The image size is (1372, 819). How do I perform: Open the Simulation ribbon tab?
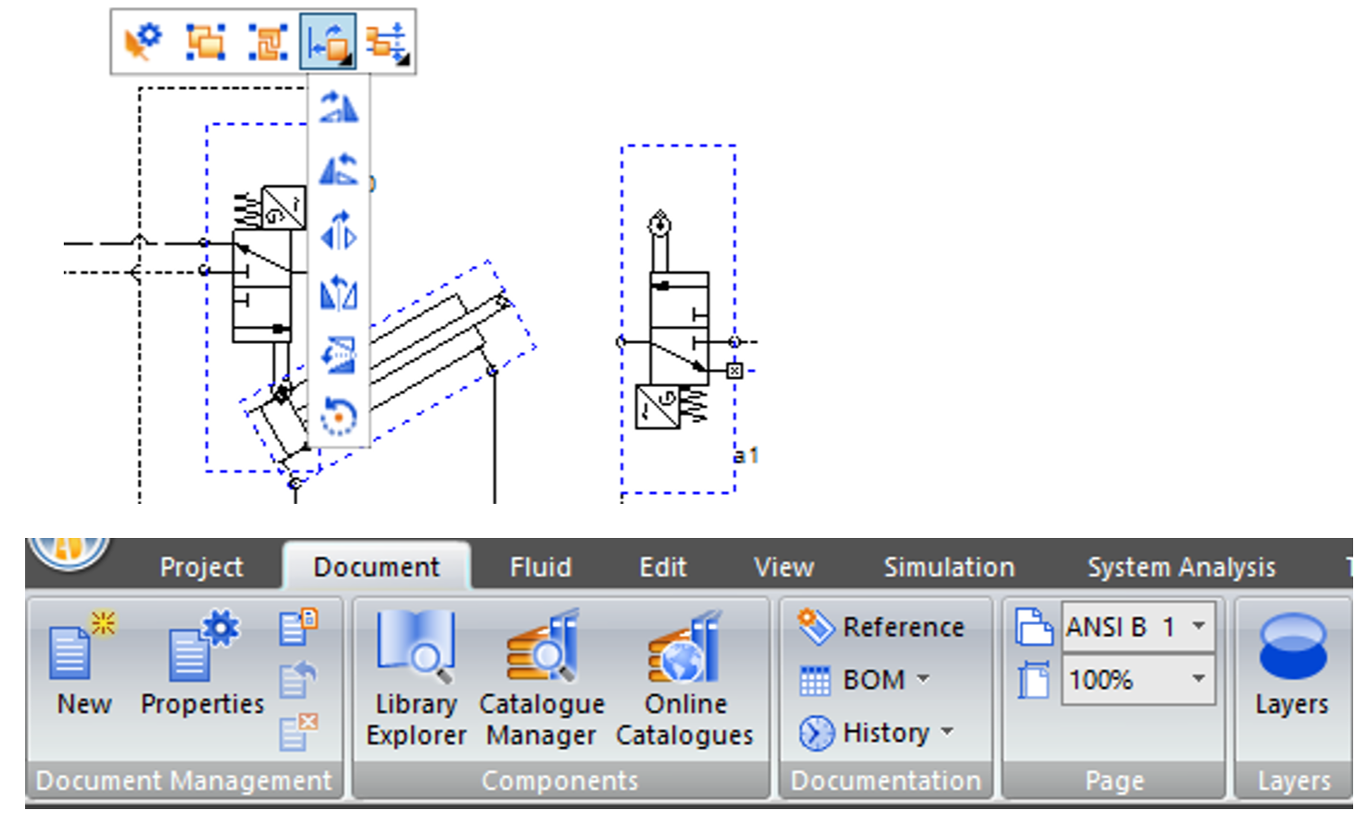tap(948, 567)
